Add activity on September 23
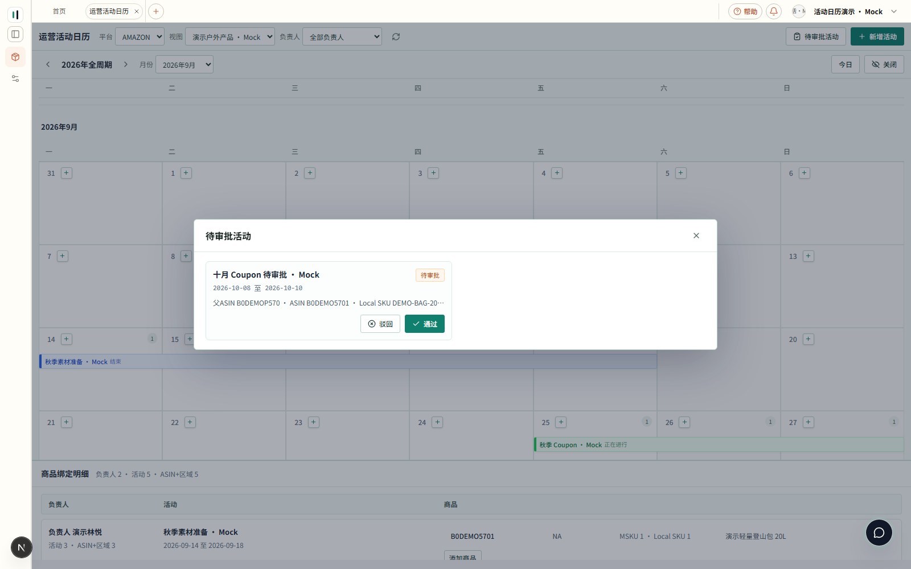The image size is (911, 569). (x=314, y=422)
